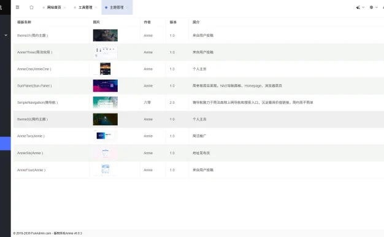Select the theme02(简约主题) name cell
The height and width of the screenshot is (237, 384).
(33, 119)
